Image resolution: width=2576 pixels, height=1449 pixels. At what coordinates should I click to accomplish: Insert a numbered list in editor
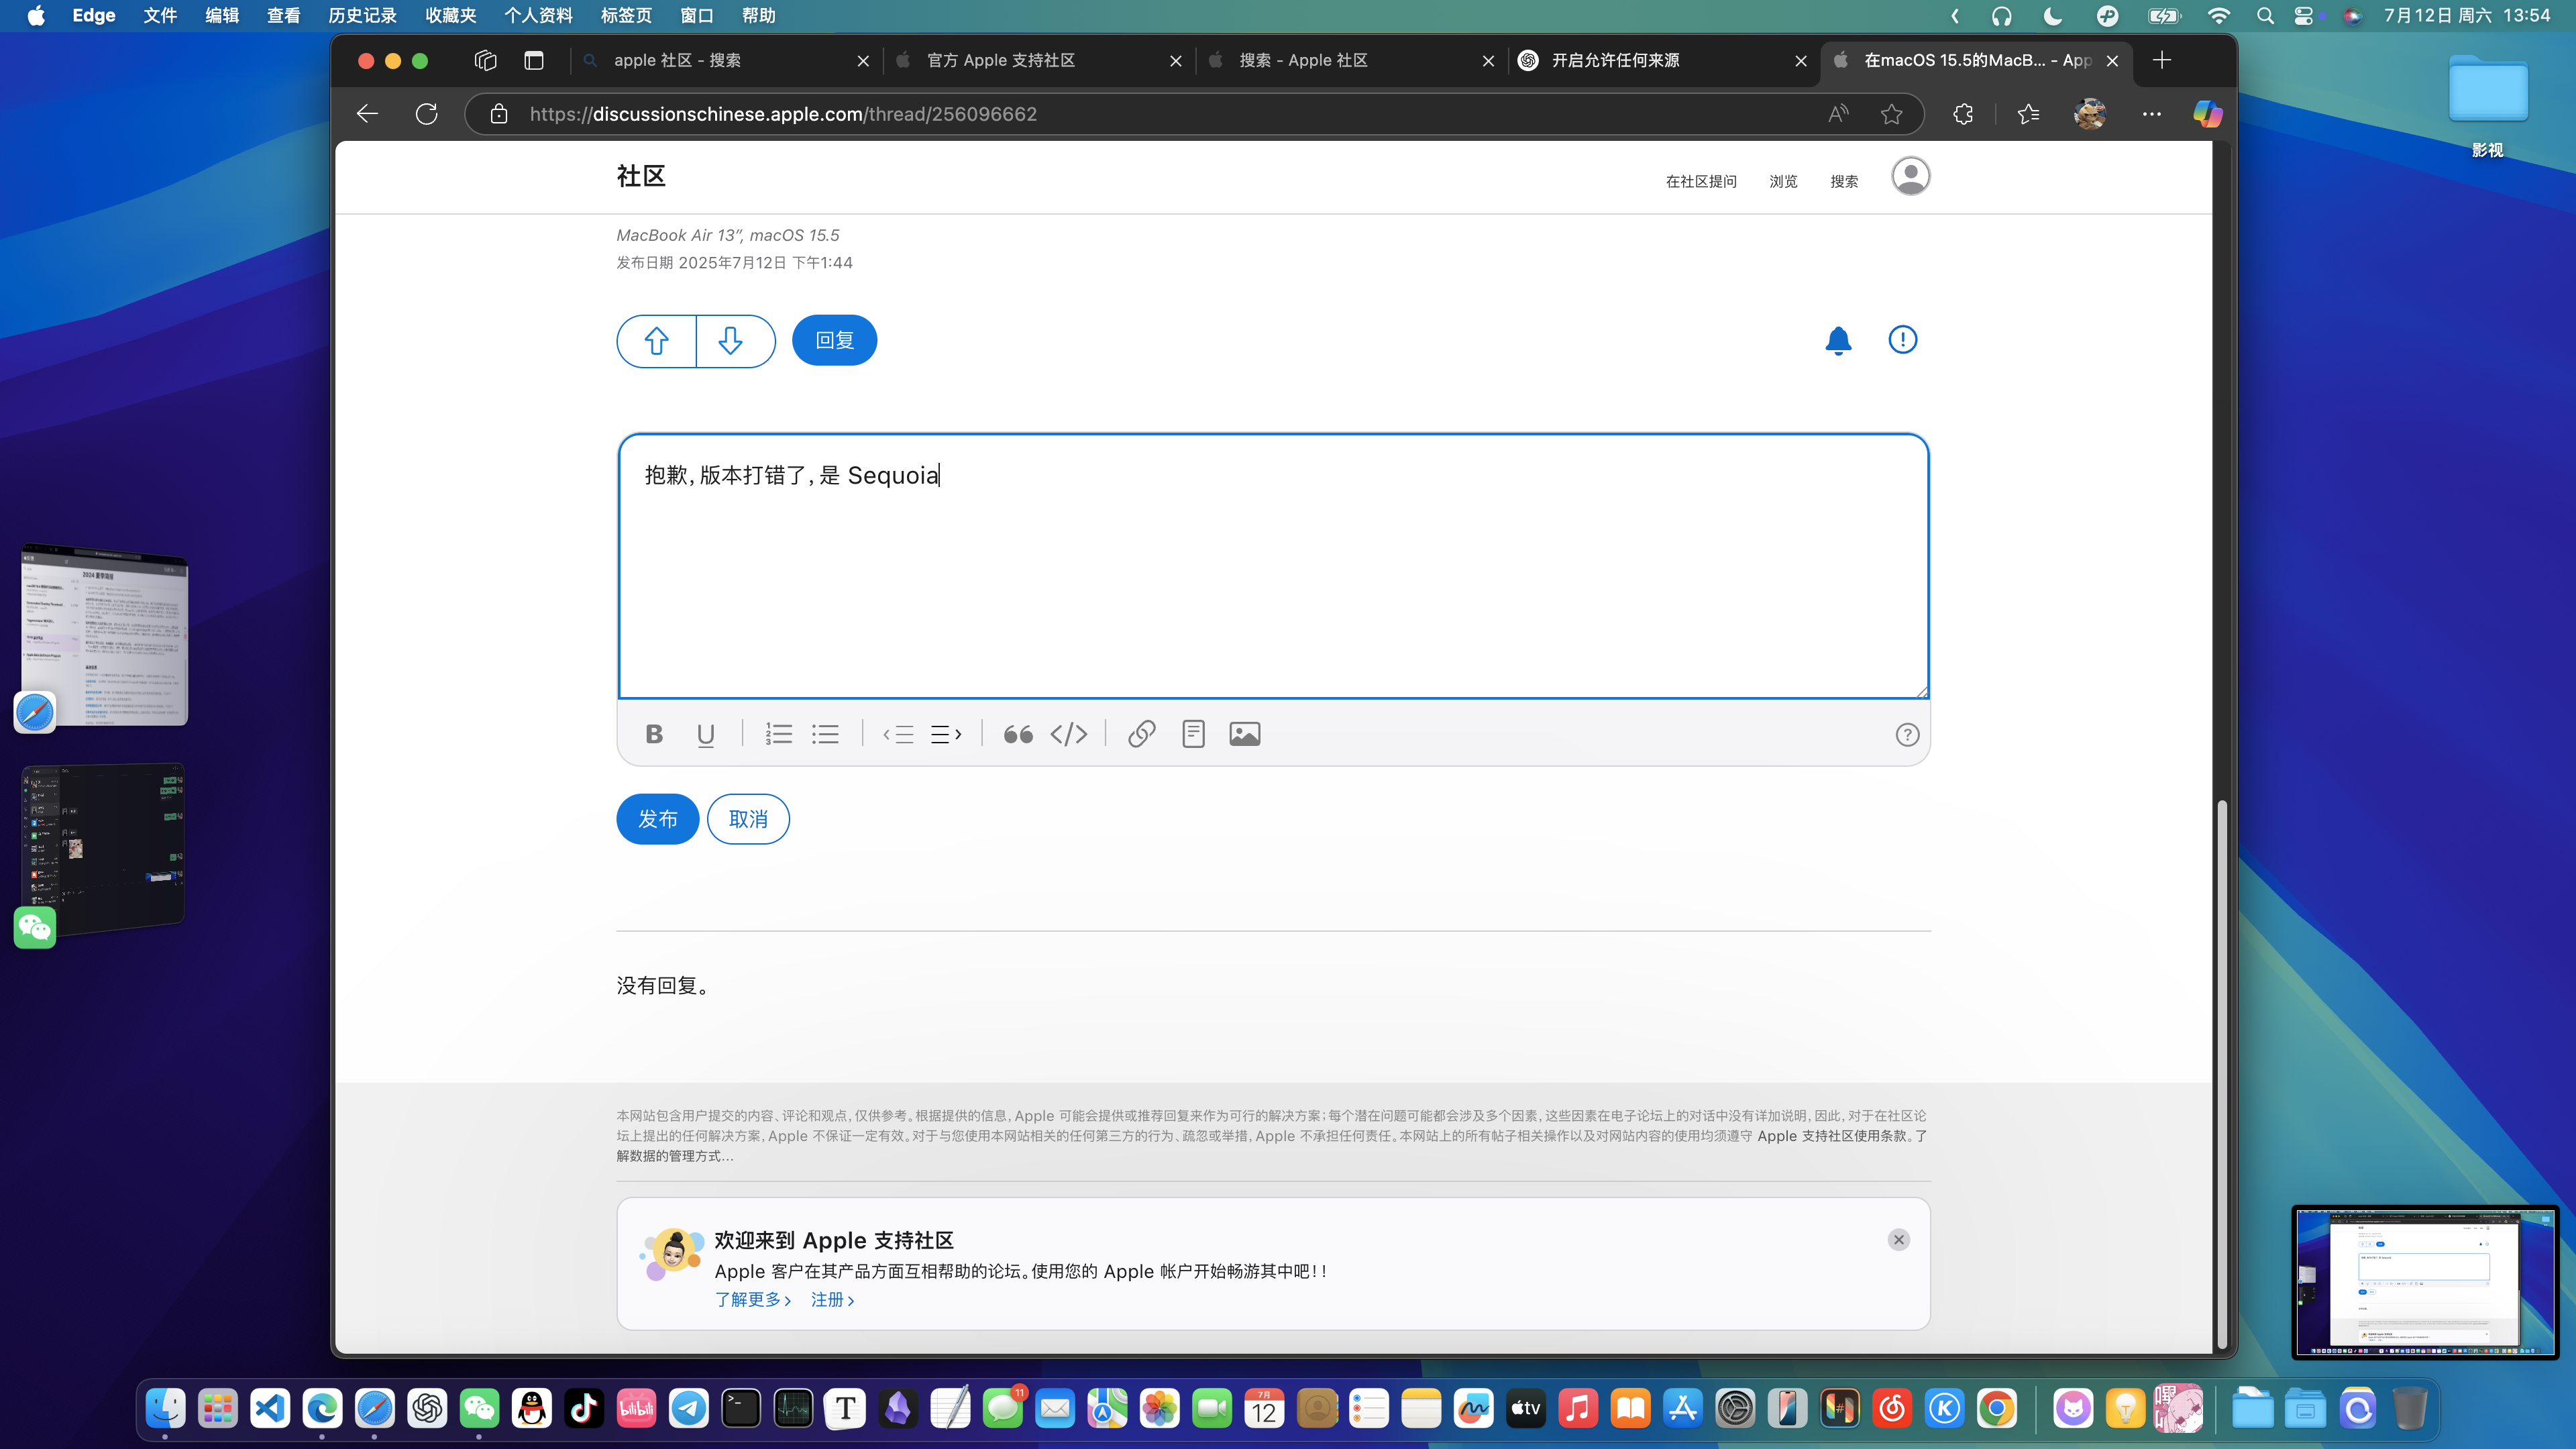[778, 734]
